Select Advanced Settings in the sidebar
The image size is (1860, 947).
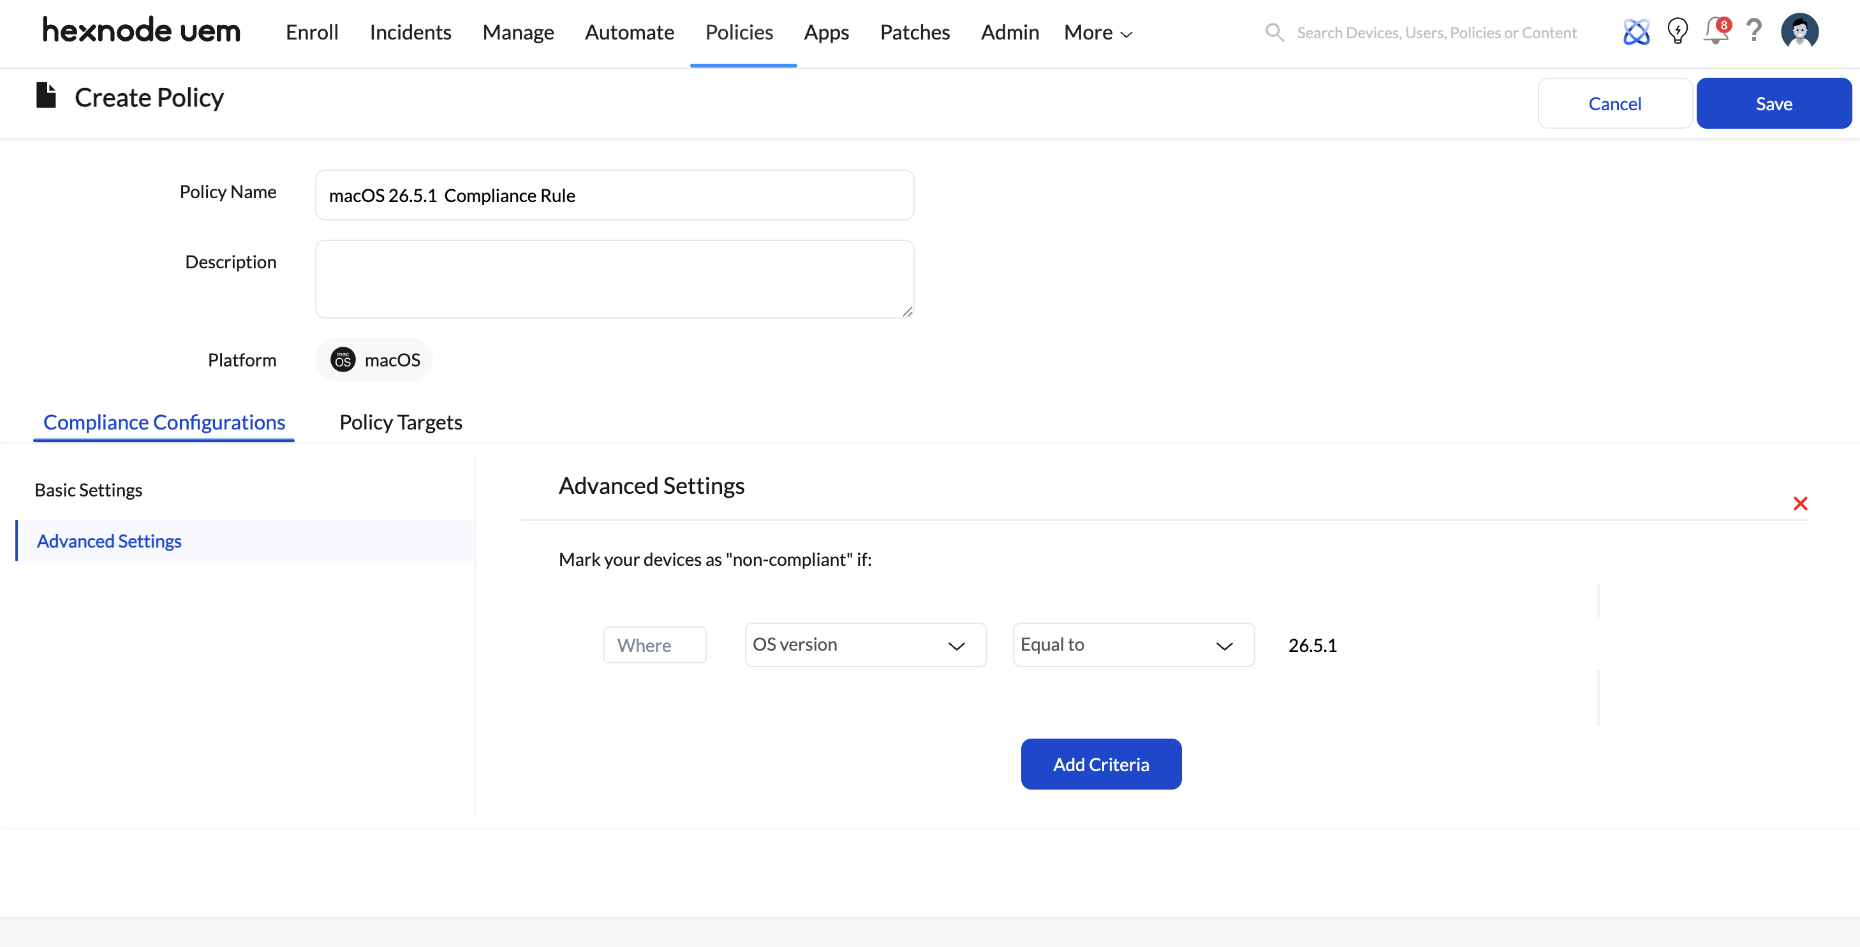point(246,540)
